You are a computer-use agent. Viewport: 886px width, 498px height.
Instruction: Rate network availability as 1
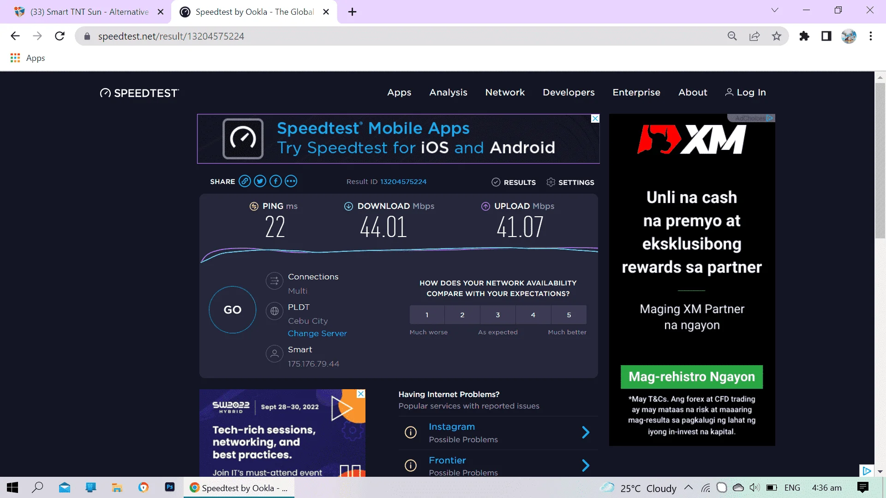click(427, 314)
